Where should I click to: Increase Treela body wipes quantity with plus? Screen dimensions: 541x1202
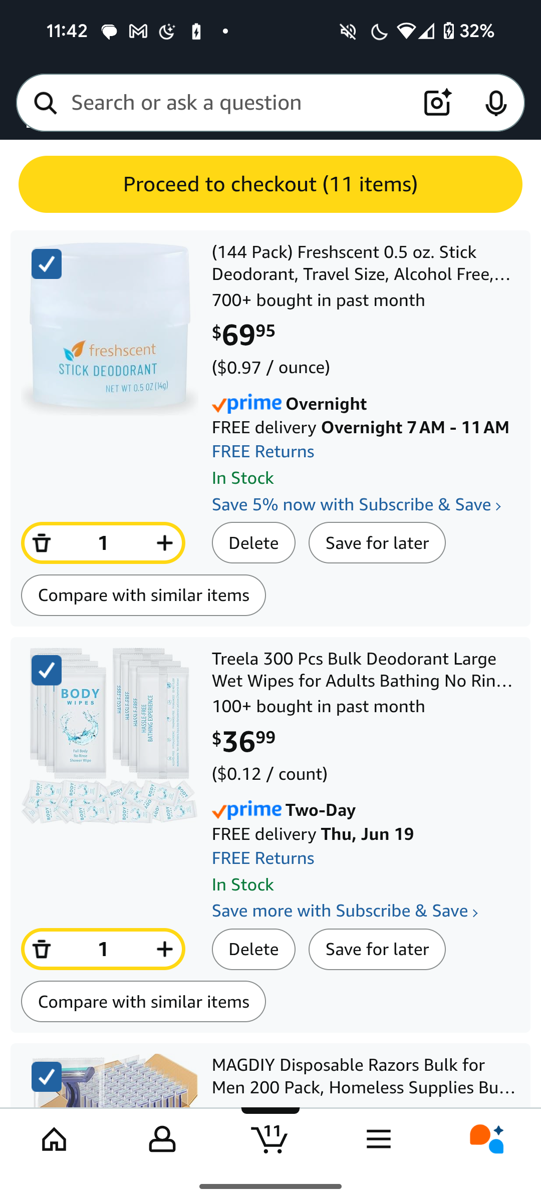coord(164,949)
